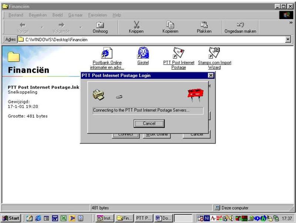Viewport: 296px width, 223px height.
Task: Click the Ongedaan maken undo icon
Action: click(x=240, y=25)
